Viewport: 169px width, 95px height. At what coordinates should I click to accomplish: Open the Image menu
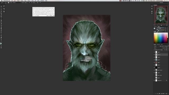[18, 1]
